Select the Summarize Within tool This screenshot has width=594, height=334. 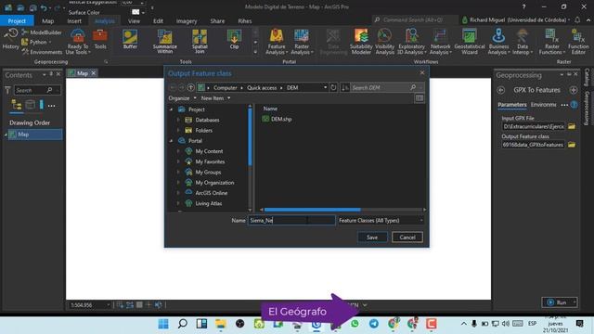165,41
